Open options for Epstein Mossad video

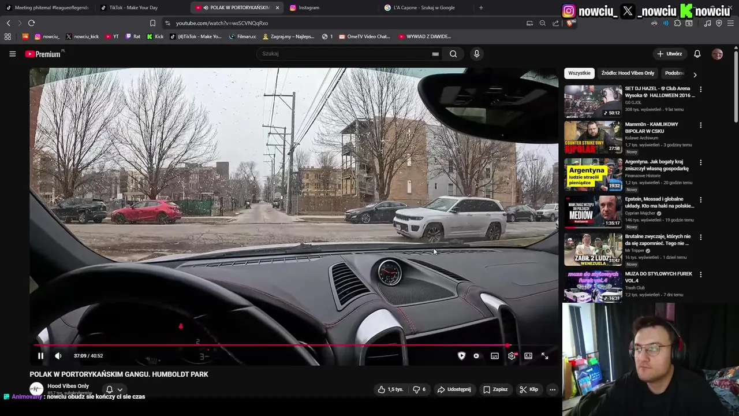click(x=701, y=200)
